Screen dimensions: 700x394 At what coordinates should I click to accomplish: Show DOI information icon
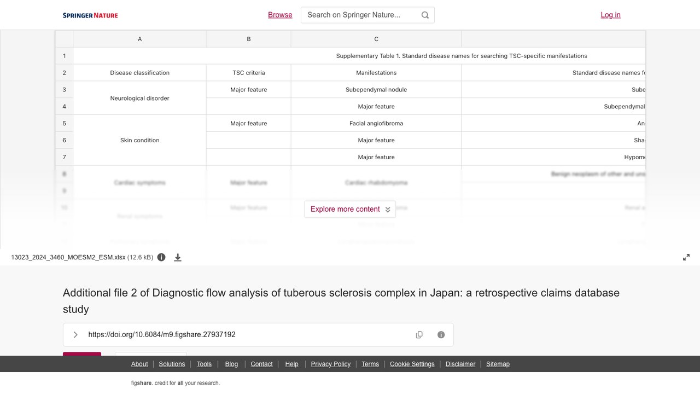[x=441, y=335]
